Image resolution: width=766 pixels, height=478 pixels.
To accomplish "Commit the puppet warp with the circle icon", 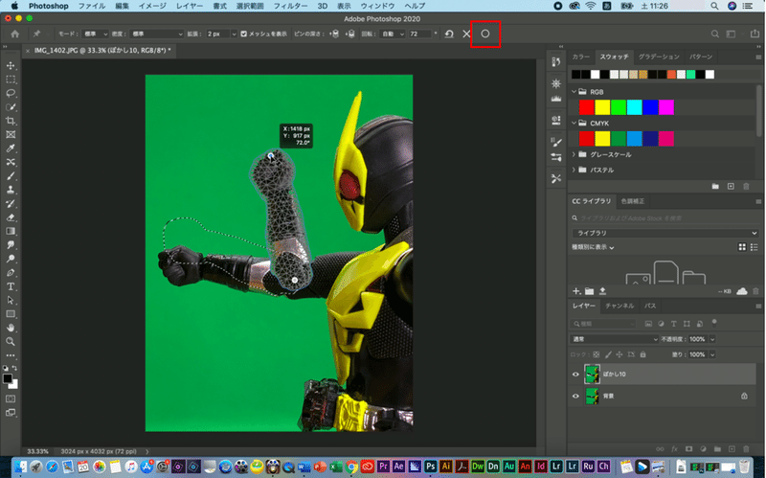I will 485,34.
